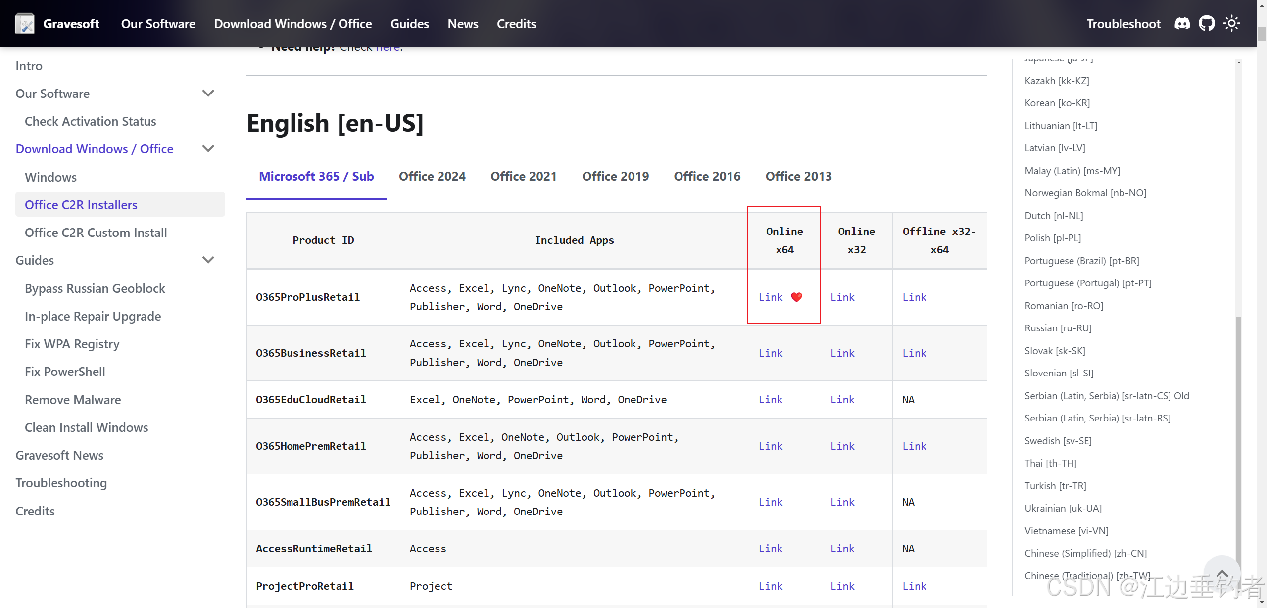Click the scroll-to-top arrow button
This screenshot has height=608, width=1267.
[x=1222, y=574]
